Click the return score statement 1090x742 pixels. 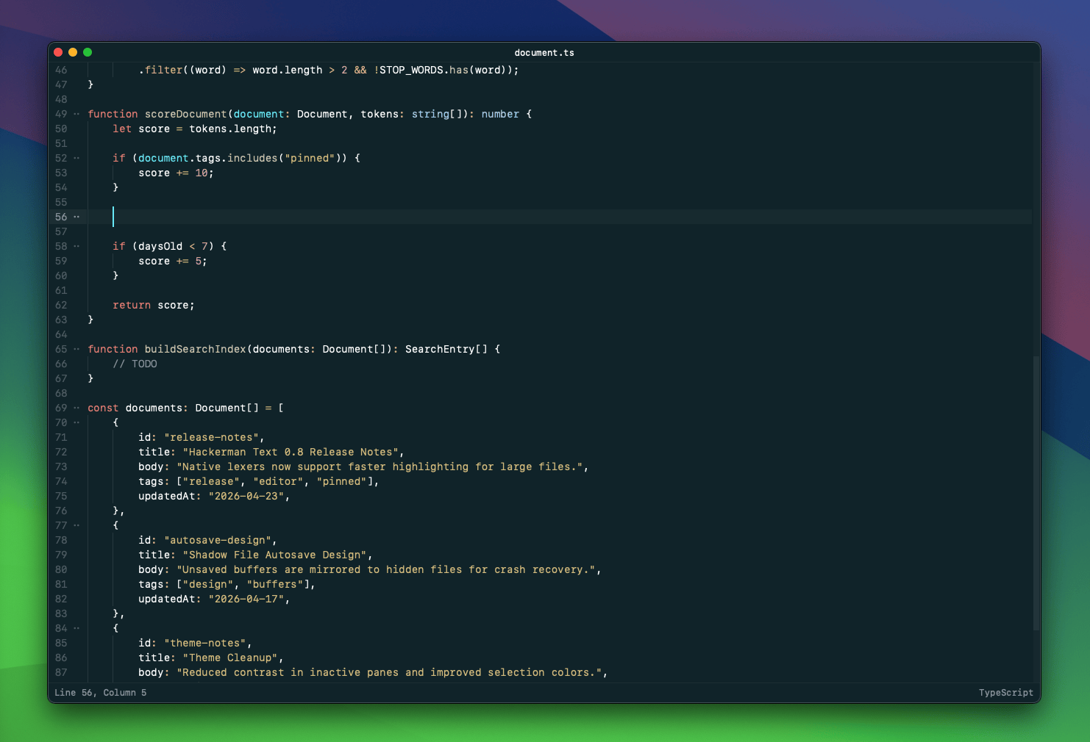153,305
